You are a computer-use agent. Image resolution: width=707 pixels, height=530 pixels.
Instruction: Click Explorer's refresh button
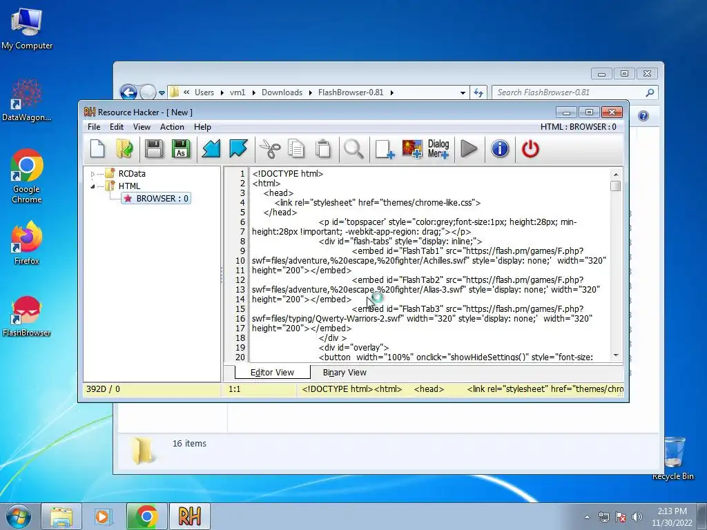click(x=478, y=92)
